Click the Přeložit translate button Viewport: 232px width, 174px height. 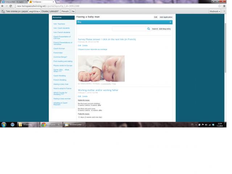pyautogui.click(x=65, y=11)
